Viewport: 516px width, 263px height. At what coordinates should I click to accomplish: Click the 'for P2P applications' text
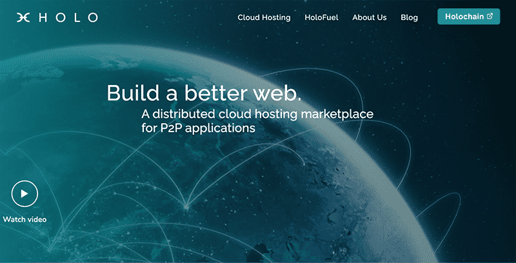point(198,128)
